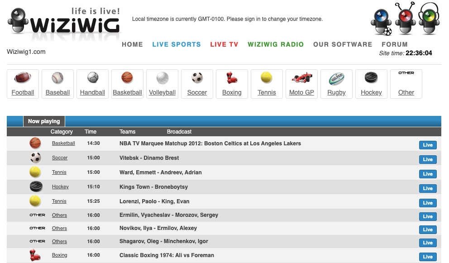Viewport: 449px width, 263px height.
Task: Go to the HOME menu item
Action: coord(132,44)
